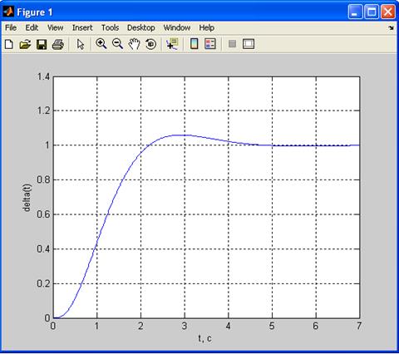Click the Hide Plot Tools icon
The width and height of the screenshot is (399, 354).
pyautogui.click(x=232, y=44)
